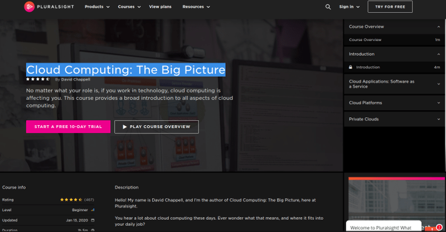
Task: Start a free 10-day trial
Action: (x=68, y=127)
